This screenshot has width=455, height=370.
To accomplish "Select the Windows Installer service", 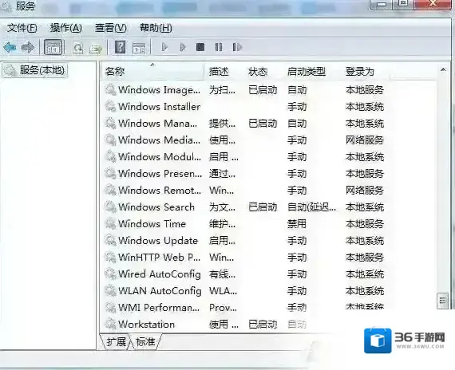I will pos(244,107).
